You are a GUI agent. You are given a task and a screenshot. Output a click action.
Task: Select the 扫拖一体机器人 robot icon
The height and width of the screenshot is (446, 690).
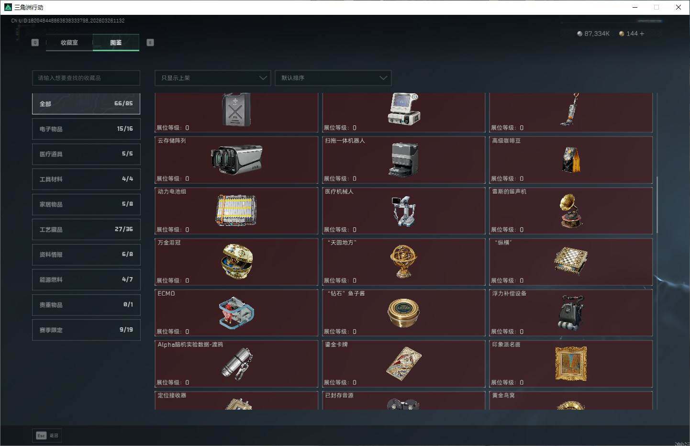[x=404, y=159]
